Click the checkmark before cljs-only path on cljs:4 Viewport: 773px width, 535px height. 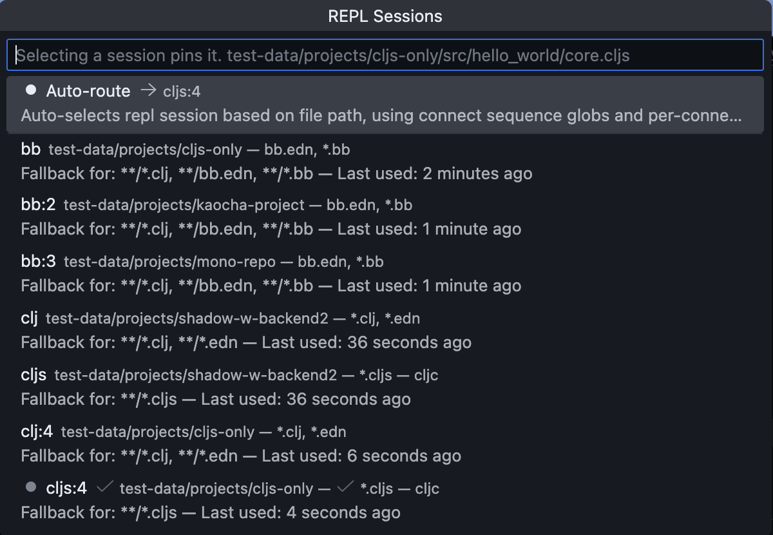click(x=104, y=488)
